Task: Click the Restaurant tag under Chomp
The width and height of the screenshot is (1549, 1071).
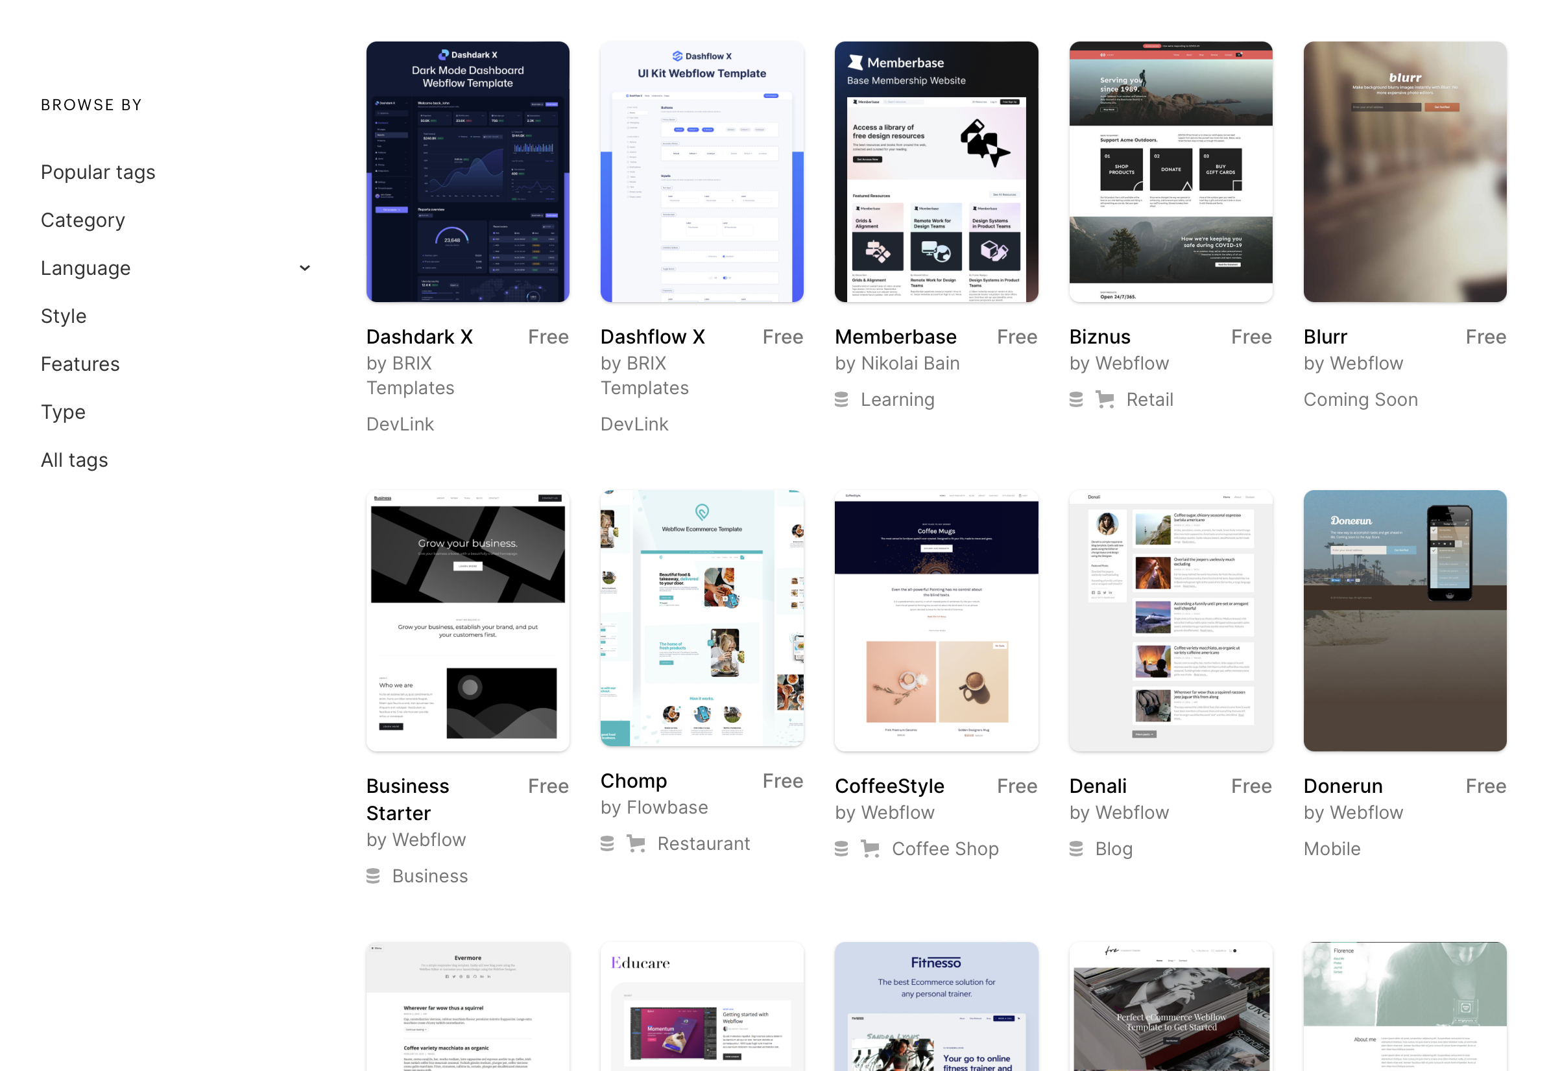Action: 703,844
